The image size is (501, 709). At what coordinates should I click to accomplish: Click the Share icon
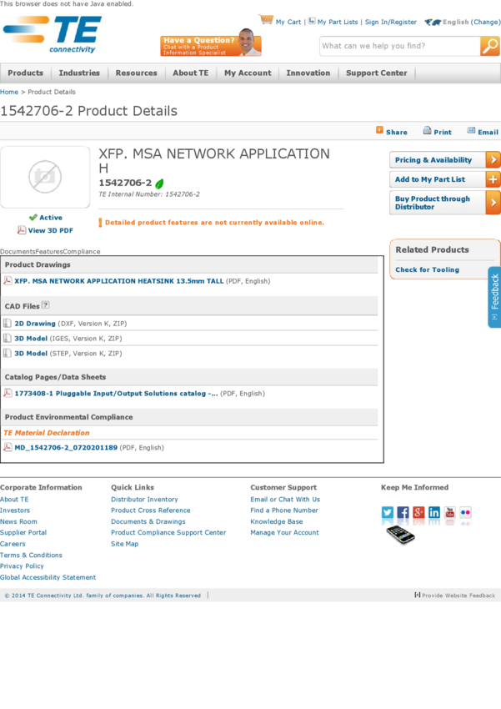click(x=380, y=131)
